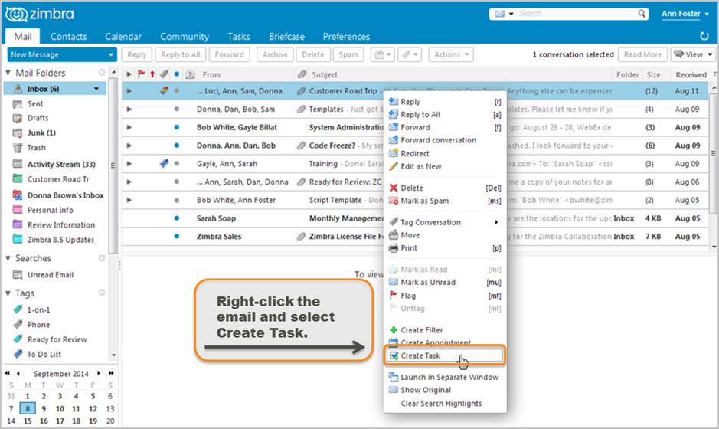Open the Inbox folder icon
The height and width of the screenshot is (429, 719).
pyautogui.click(x=18, y=89)
